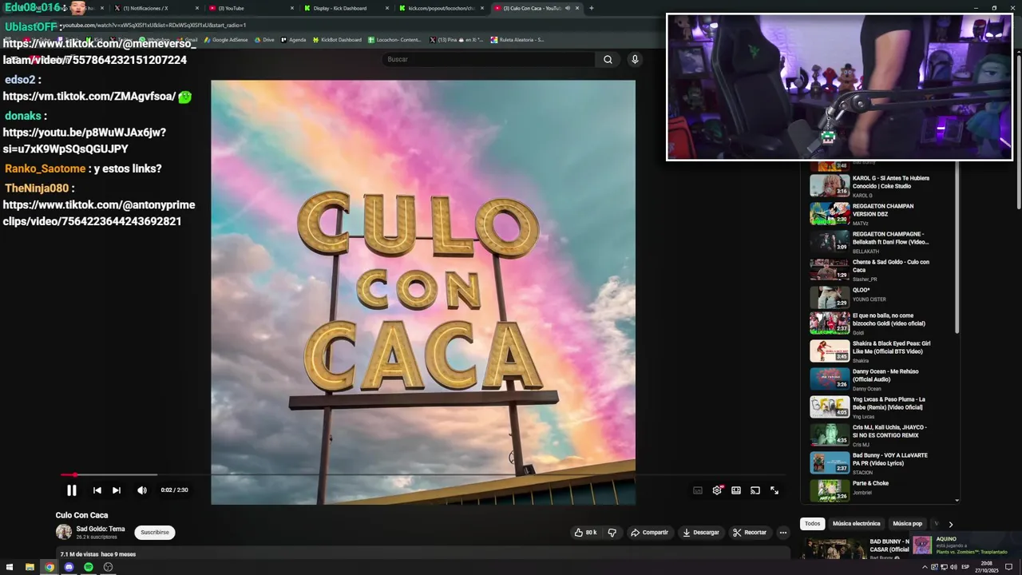
Task: Play El que no baila, no come bizcocho
Action: coord(870,323)
